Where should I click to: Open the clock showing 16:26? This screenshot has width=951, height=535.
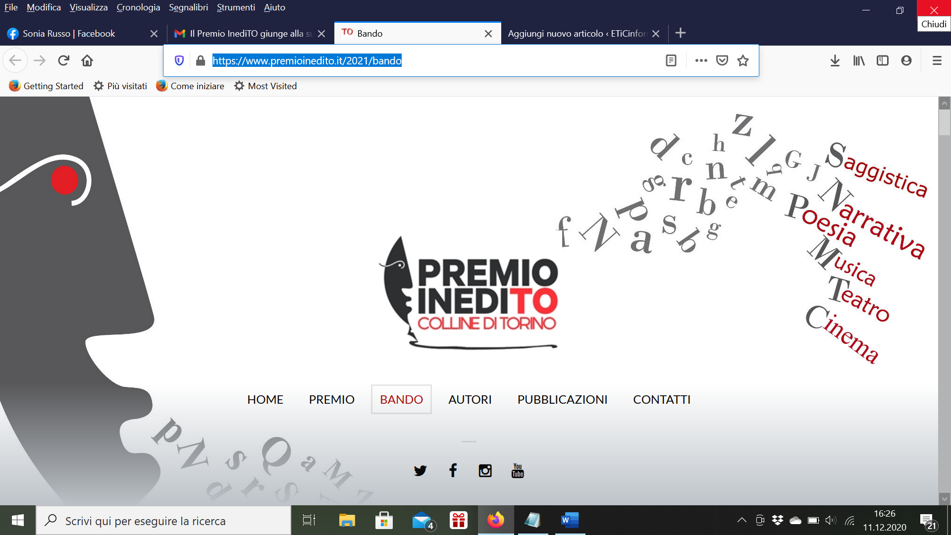click(885, 520)
